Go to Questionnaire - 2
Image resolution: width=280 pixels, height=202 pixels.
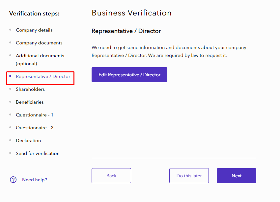pos(35,128)
